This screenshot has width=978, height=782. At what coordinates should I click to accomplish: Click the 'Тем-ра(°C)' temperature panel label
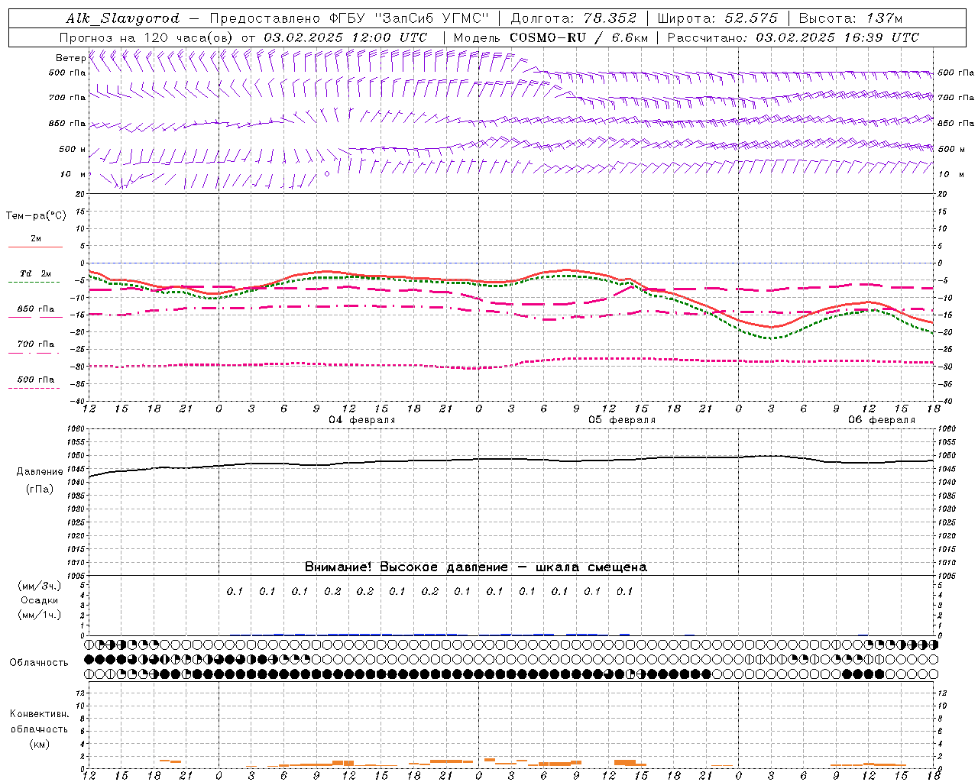pyautogui.click(x=36, y=216)
